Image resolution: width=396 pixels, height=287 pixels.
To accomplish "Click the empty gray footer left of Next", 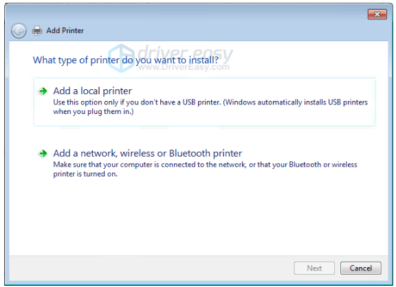I will (x=151, y=268).
